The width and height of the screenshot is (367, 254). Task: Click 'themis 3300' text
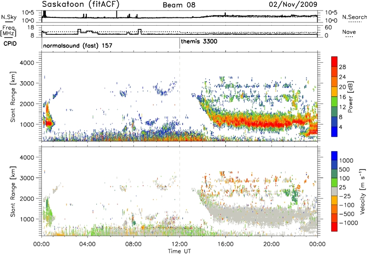(x=199, y=41)
